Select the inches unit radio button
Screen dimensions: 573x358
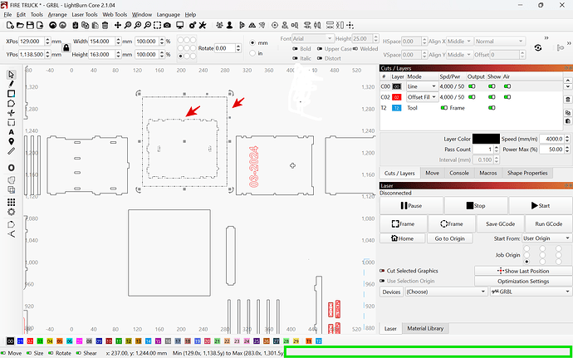click(x=252, y=53)
